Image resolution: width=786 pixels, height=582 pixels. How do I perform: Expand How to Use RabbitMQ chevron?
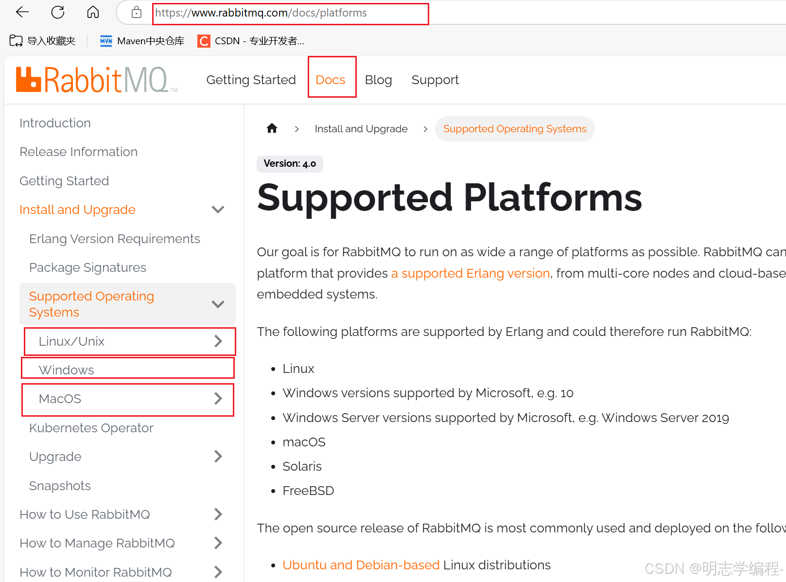click(218, 514)
